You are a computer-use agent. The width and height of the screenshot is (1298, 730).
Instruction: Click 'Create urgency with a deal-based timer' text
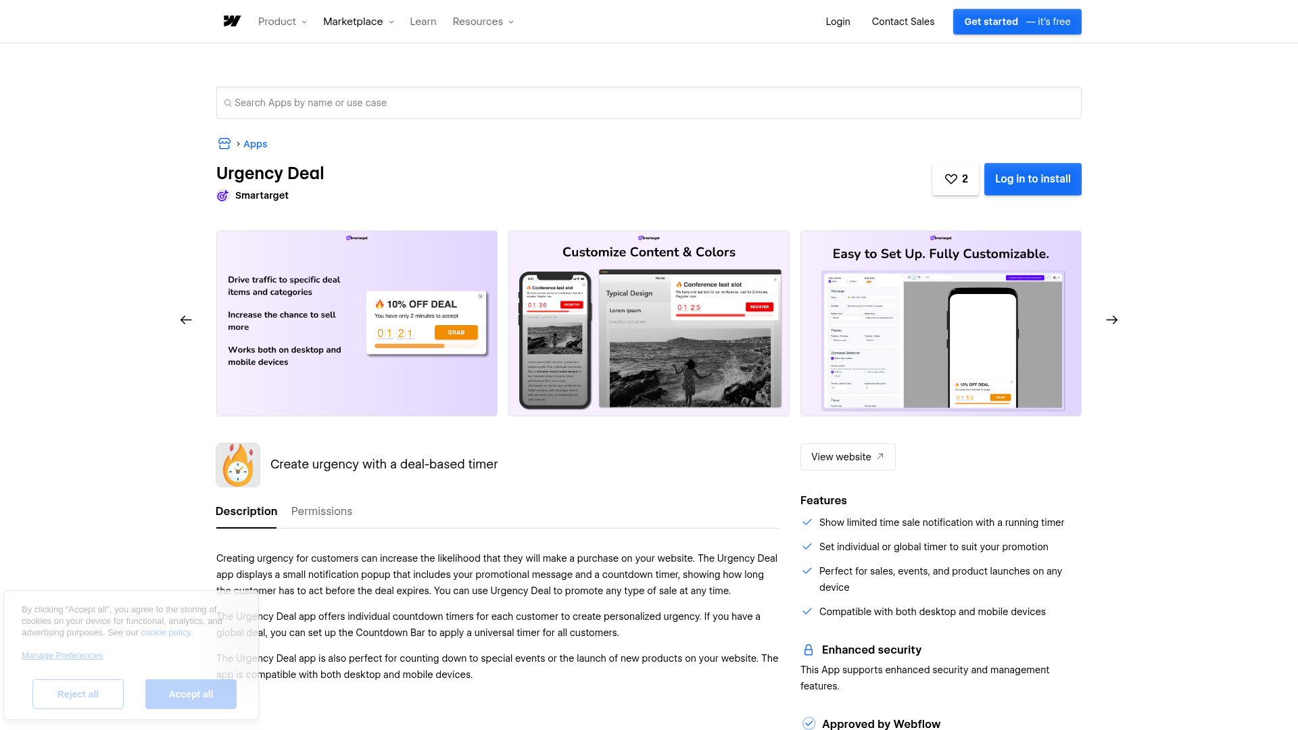pyautogui.click(x=384, y=464)
